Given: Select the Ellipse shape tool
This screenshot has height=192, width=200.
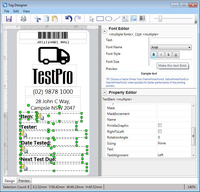Looking at the screenshot, I should click(108, 19).
